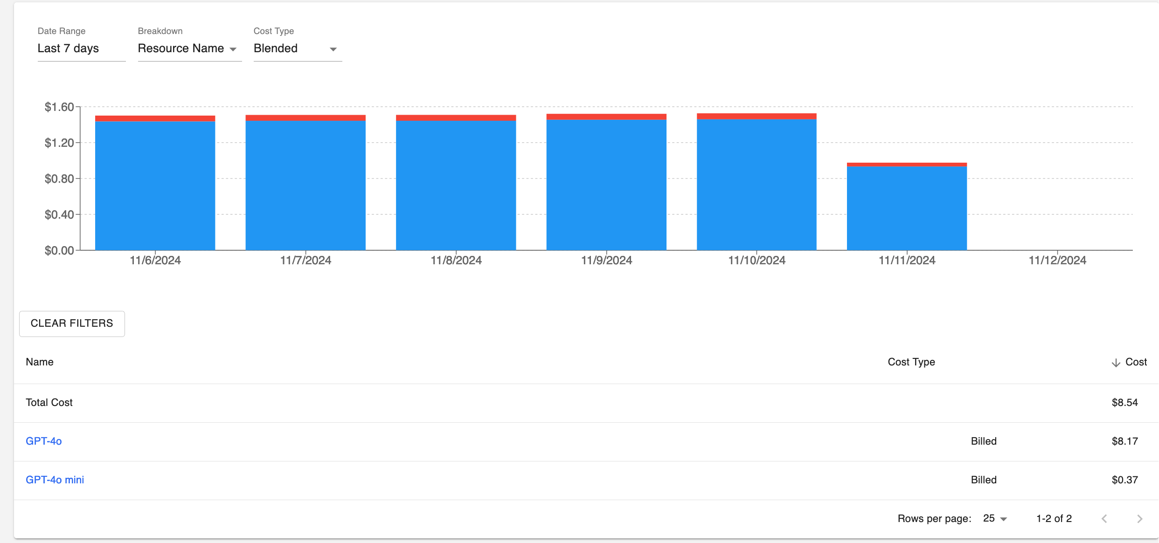Viewport: 1159px width, 543px height.
Task: Go to next page arrow
Action: pos(1139,519)
